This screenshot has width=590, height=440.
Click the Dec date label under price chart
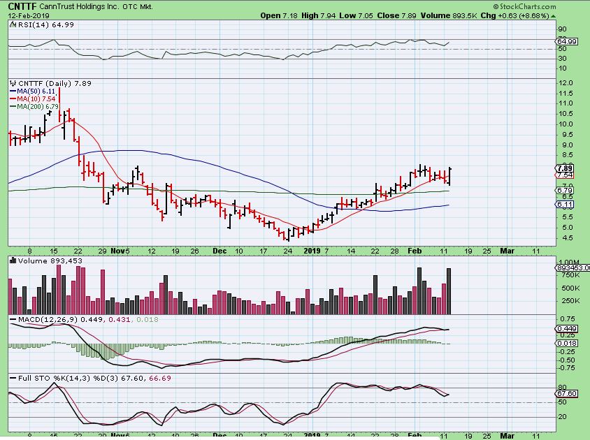(x=220, y=251)
